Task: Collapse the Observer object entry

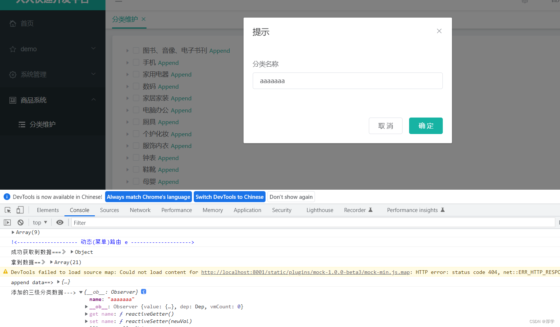Action: click(81, 292)
